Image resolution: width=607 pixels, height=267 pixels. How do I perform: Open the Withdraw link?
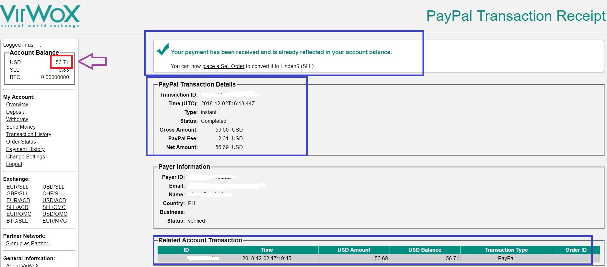tap(17, 119)
